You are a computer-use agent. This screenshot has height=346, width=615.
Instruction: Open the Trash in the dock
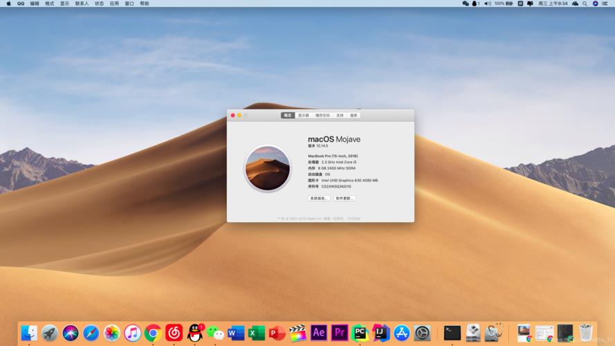(585, 333)
